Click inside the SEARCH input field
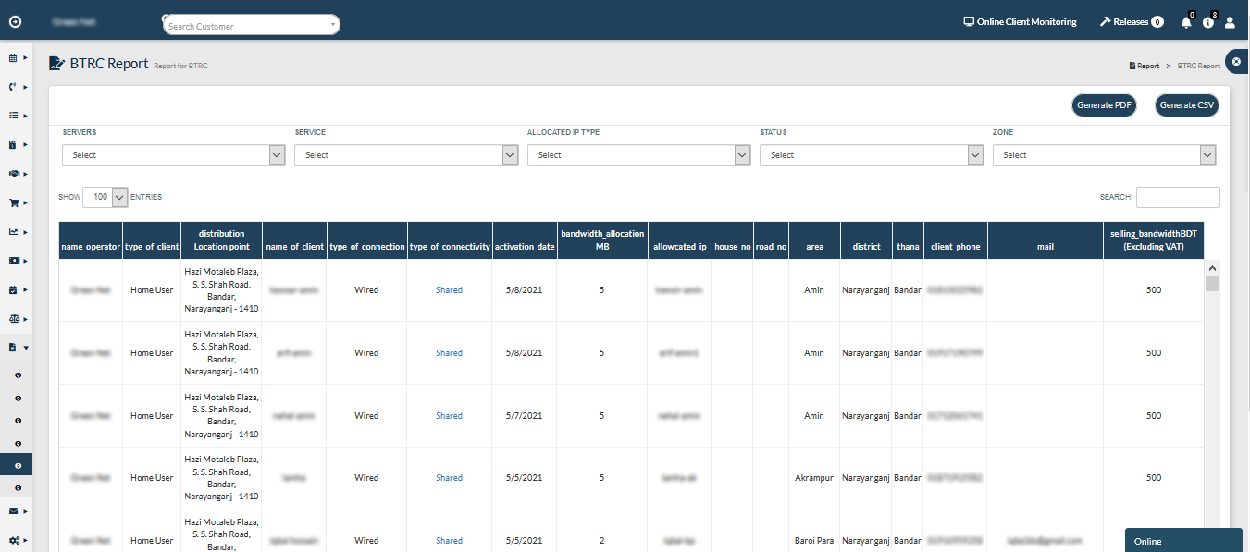 coord(1177,197)
